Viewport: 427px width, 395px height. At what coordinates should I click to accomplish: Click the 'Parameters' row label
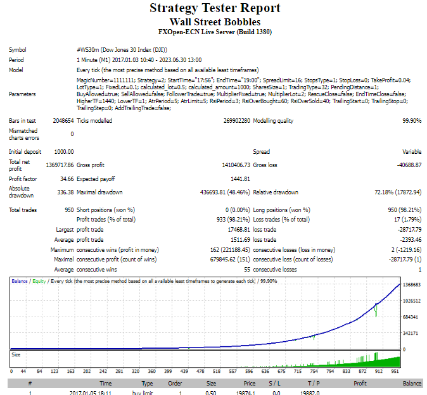click(x=22, y=94)
